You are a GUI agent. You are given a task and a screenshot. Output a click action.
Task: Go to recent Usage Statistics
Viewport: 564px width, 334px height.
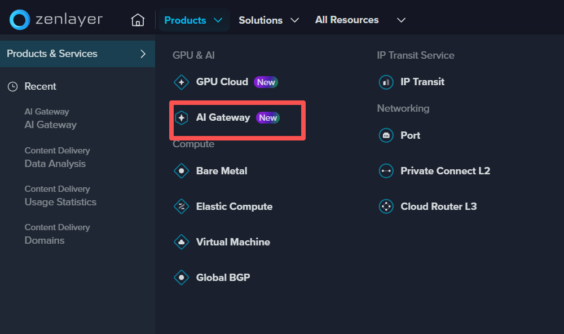click(x=60, y=202)
